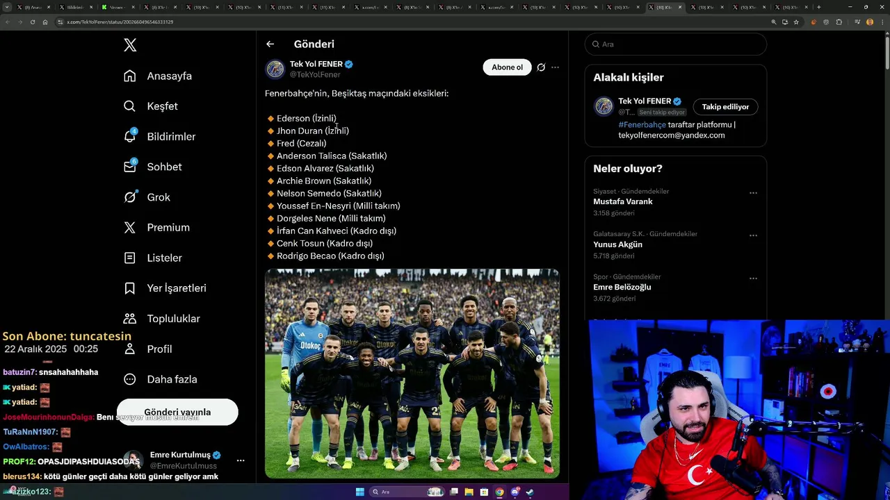Open the Emre Belözoğlu trend
The height and width of the screenshot is (500, 890).
tap(622, 287)
